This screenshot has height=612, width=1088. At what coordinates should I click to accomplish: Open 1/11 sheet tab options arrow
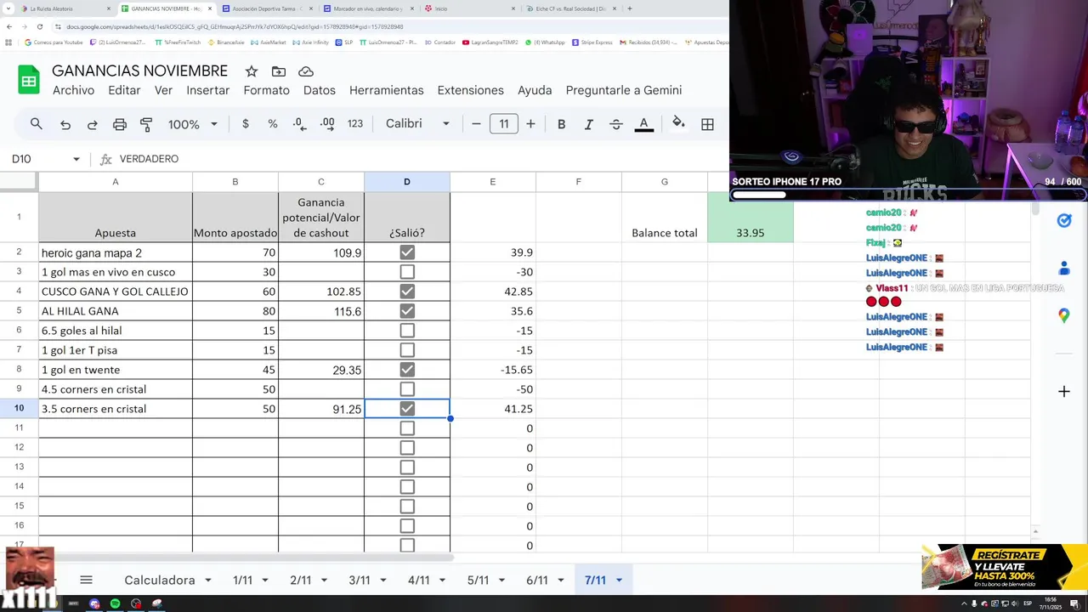[264, 581]
